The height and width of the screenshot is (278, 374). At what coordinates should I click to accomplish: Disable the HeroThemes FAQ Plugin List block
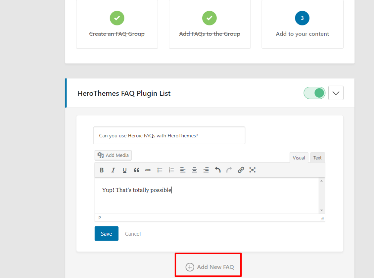point(314,93)
